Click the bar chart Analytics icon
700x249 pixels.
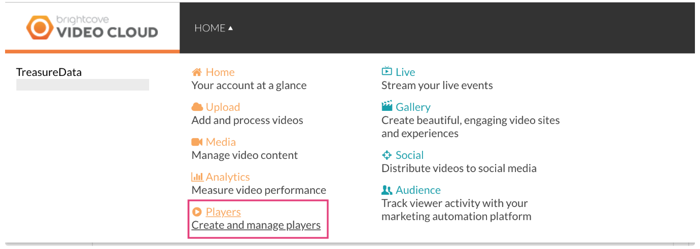click(197, 177)
